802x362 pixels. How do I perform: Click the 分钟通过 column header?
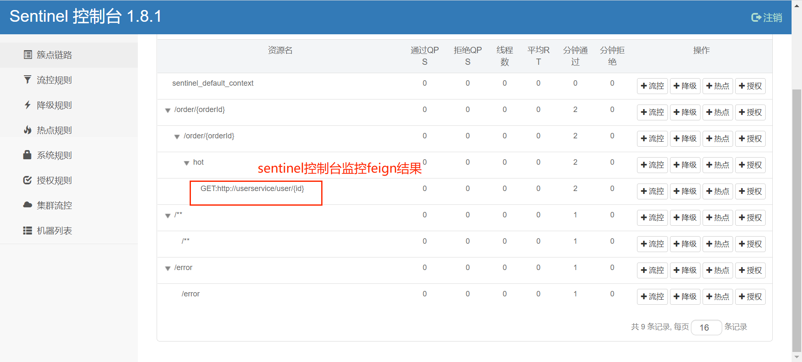click(x=575, y=56)
